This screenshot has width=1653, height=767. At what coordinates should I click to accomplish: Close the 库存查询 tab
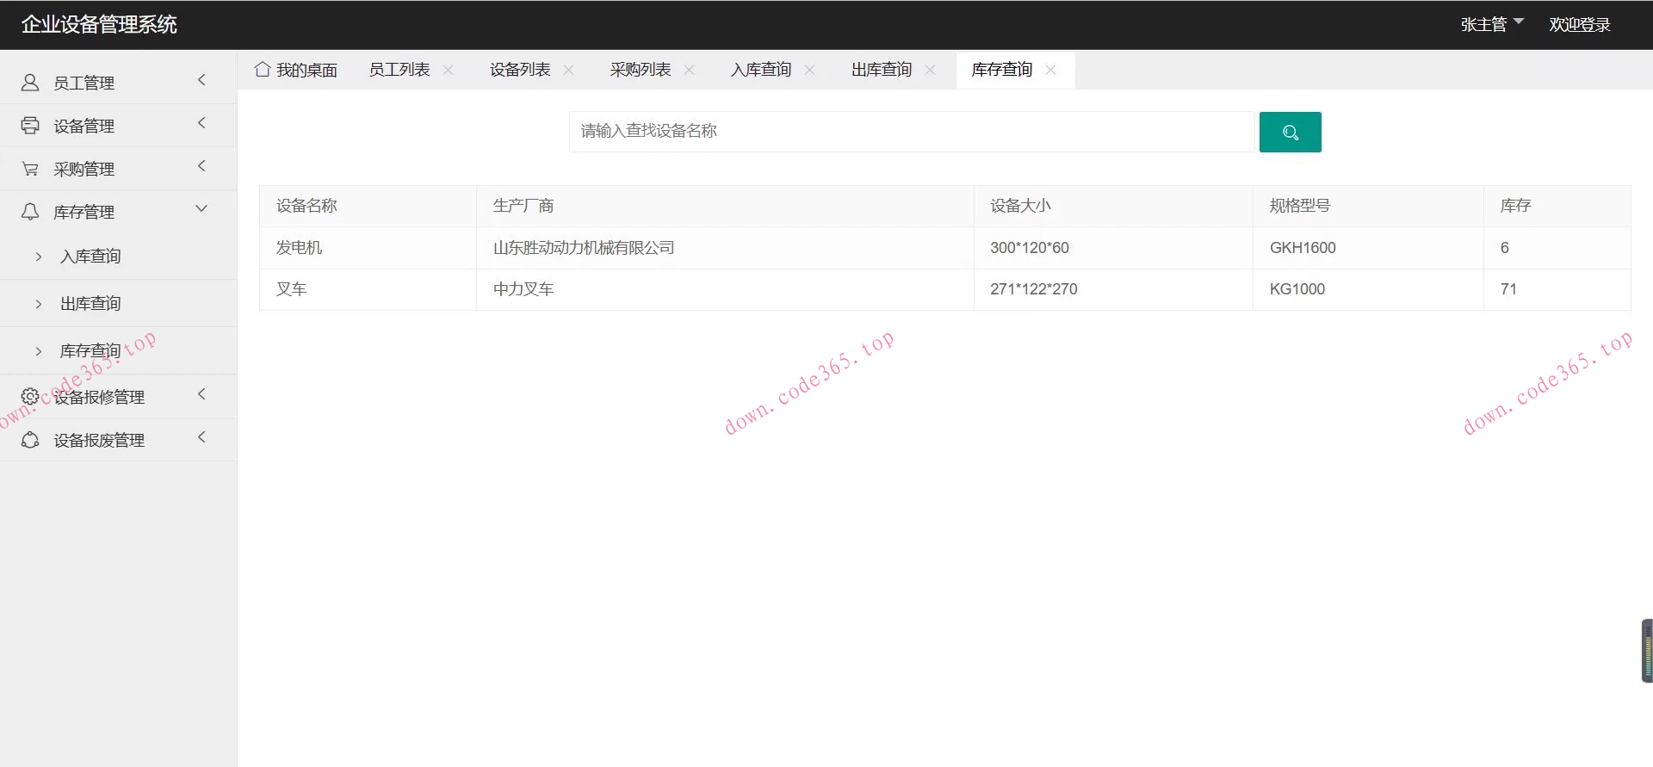coord(1050,70)
